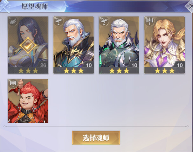Viewport: 193px width, 152px height.
Task: Click the stars under the dark-haired woman
Action: point(28,71)
